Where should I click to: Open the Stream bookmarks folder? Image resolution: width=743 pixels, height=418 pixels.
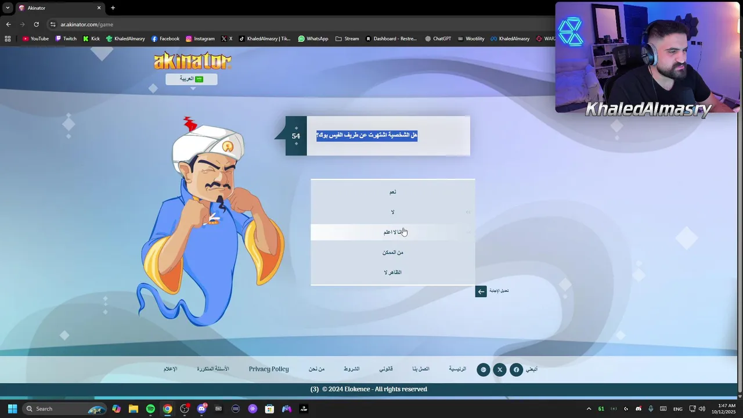pyautogui.click(x=347, y=39)
